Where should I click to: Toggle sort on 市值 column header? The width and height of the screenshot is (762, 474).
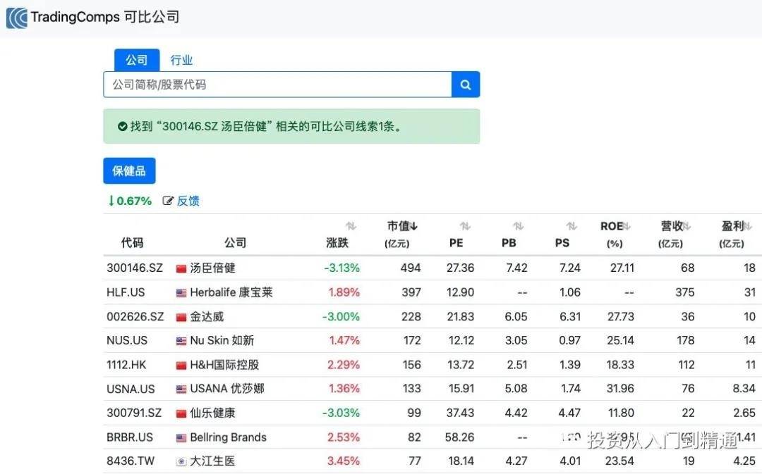[402, 226]
